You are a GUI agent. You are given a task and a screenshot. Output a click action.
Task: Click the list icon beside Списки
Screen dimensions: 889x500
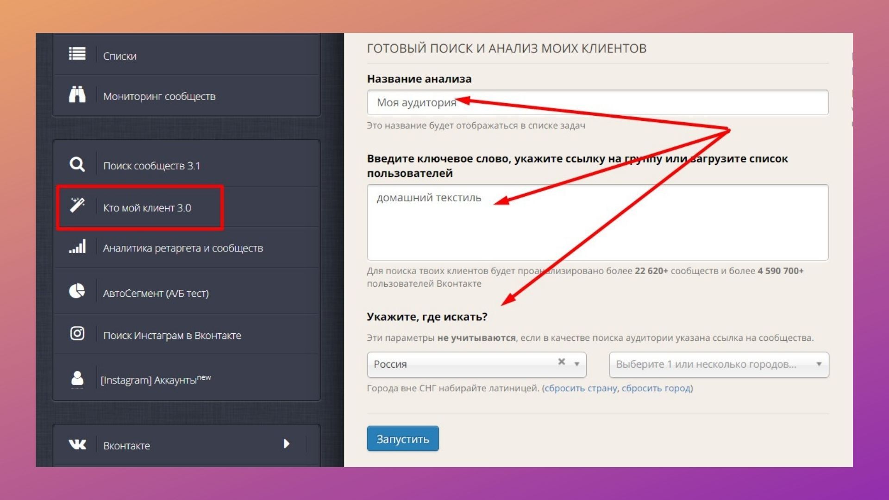[x=77, y=54]
